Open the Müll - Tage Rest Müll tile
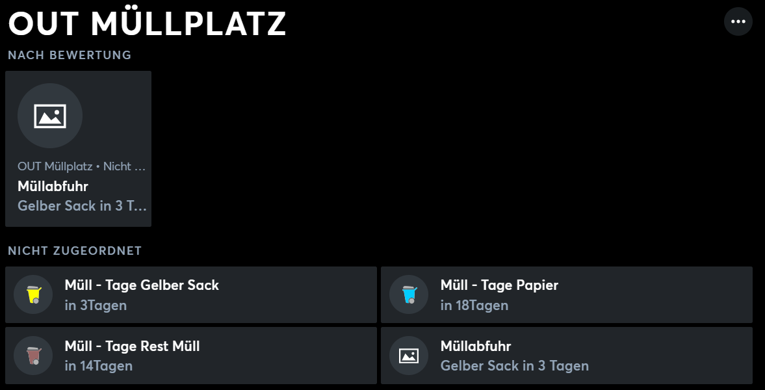This screenshot has height=390, width=765. [x=190, y=356]
